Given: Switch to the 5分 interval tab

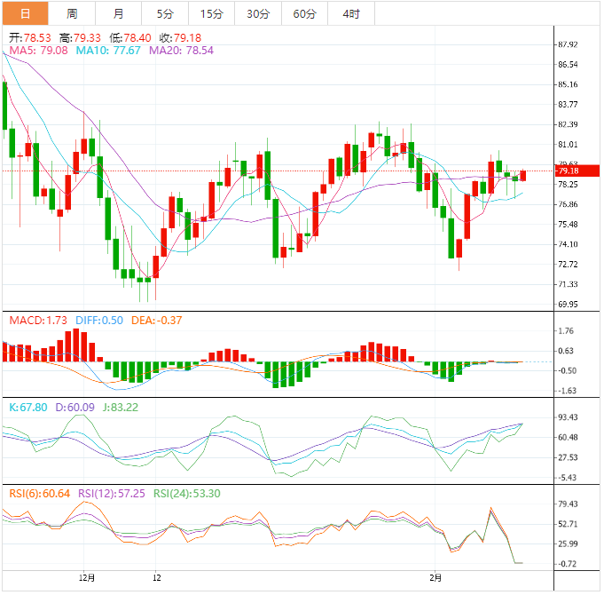Looking at the screenshot, I should point(165,13).
